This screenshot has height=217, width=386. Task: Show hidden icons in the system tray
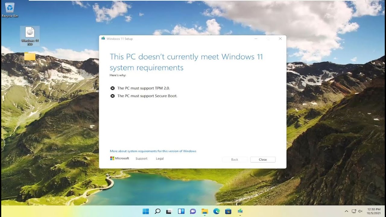tap(346, 211)
